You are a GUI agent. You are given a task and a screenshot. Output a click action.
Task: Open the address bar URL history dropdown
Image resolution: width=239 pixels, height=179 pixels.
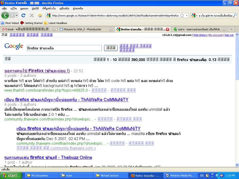click(x=187, y=15)
